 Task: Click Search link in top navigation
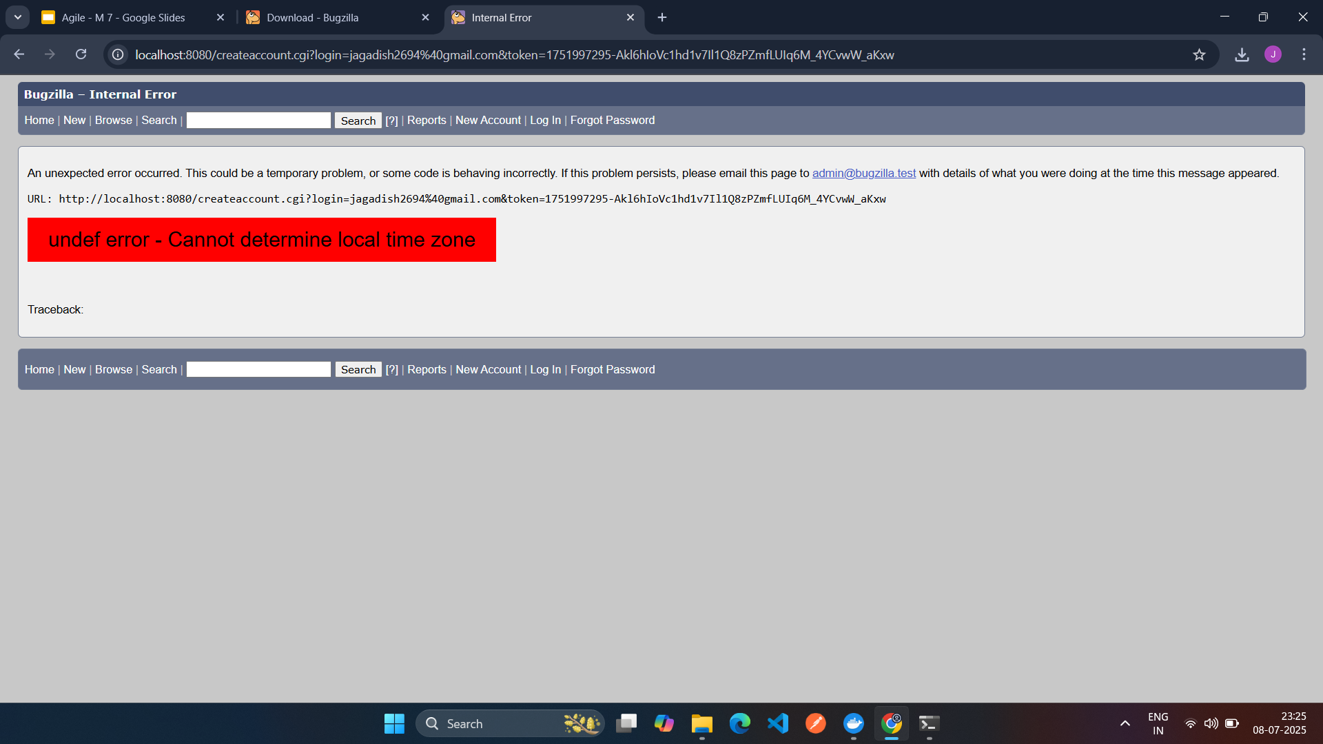click(159, 120)
